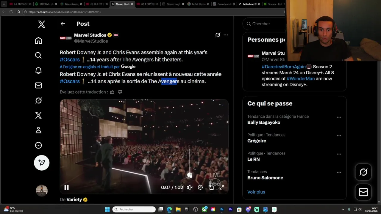The height and width of the screenshot is (214, 381).
Task: Open Explore search icon in sidebar
Action: click(38, 55)
